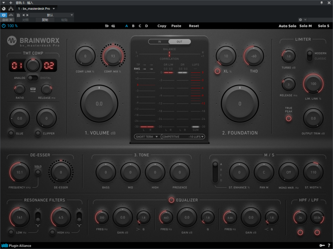This screenshot has height=249, width=333.
Task: Go to next preset arrow
Action: pyautogui.click(x=27, y=15)
